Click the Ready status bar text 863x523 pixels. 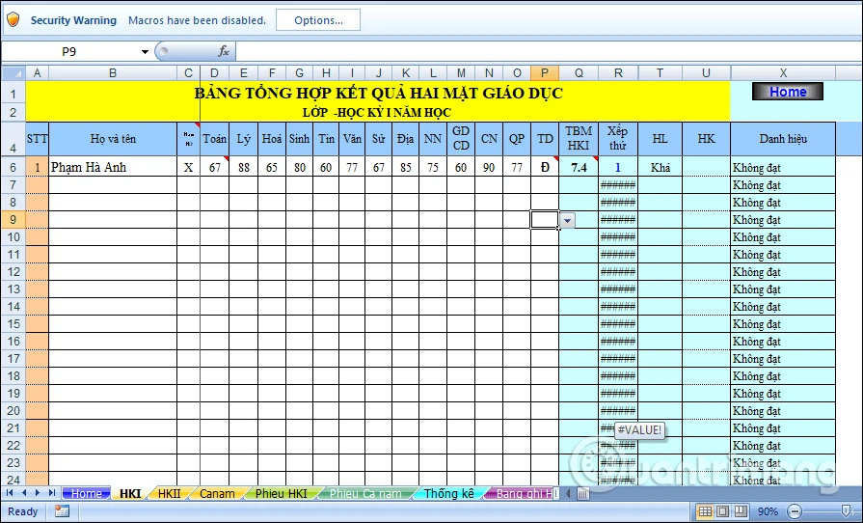click(22, 511)
